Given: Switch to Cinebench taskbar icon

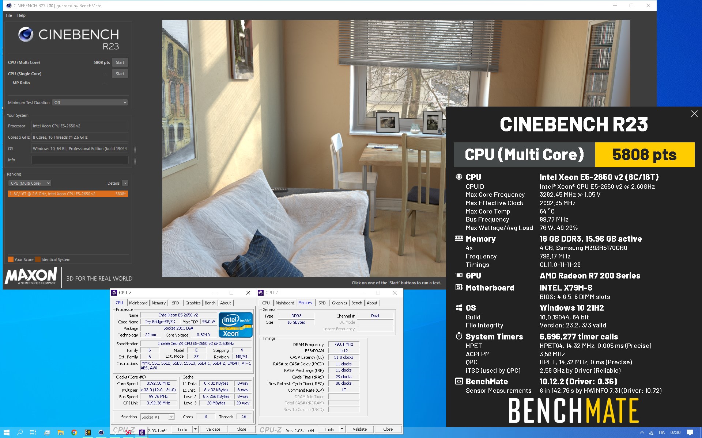Looking at the screenshot, I should pyautogui.click(x=101, y=433).
